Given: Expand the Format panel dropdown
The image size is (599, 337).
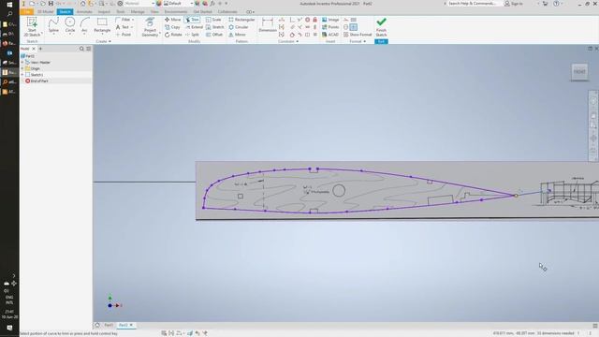Looking at the screenshot, I should click(x=358, y=41).
